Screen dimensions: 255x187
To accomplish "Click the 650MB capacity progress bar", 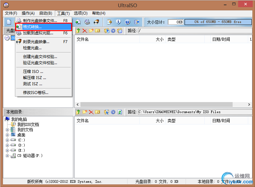I will pos(218,22).
